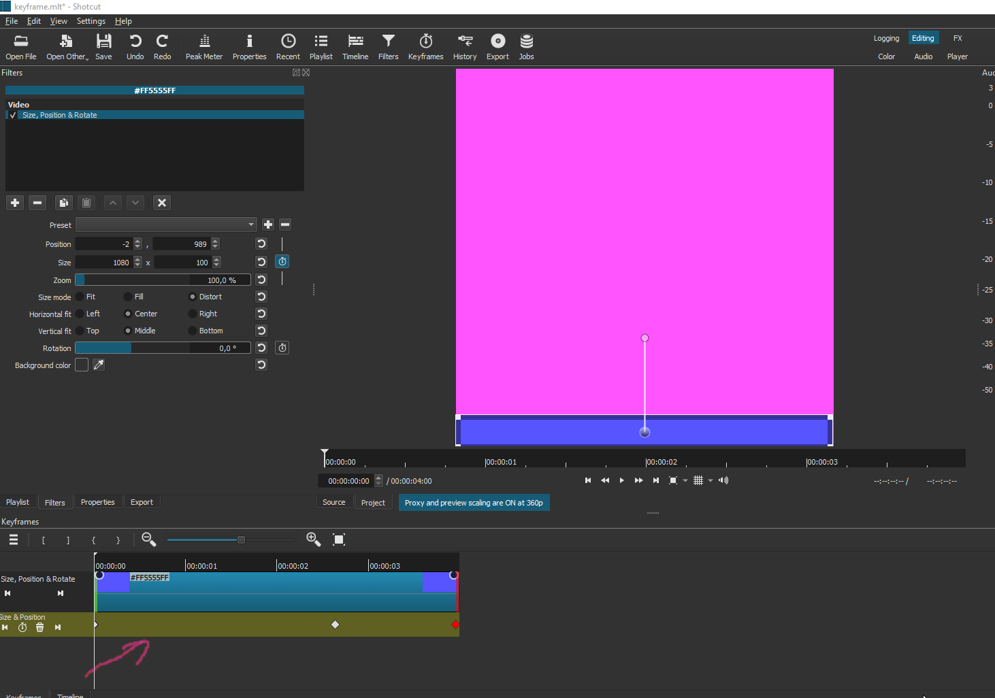
Task: Select the Distort size mode
Action: click(193, 297)
